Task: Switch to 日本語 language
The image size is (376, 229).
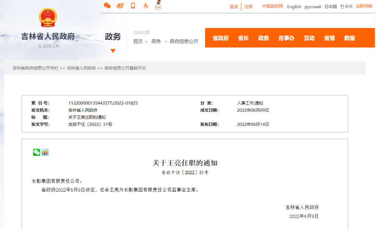Action: (331, 7)
